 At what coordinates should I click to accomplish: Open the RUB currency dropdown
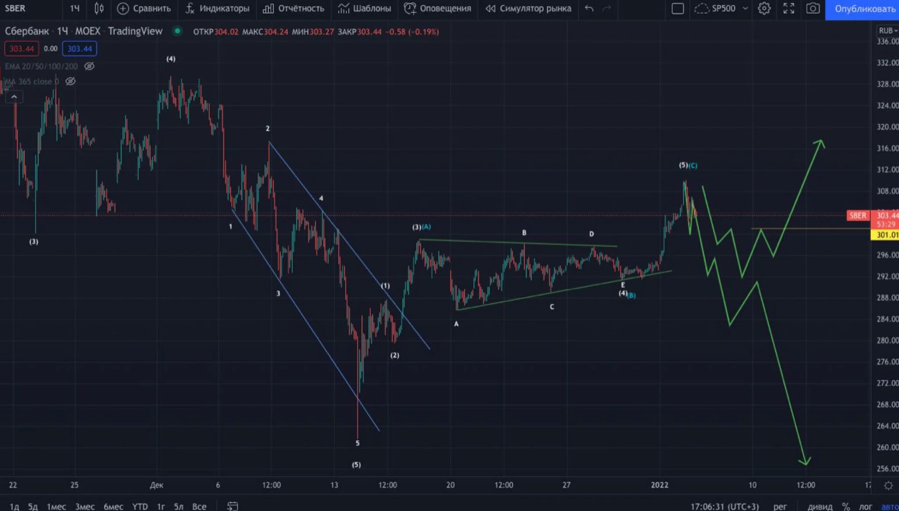pos(888,31)
